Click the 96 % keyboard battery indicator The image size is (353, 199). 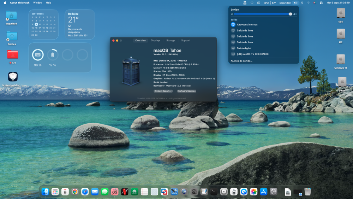coord(38,55)
